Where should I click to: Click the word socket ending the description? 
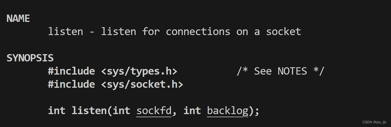tap(283, 32)
